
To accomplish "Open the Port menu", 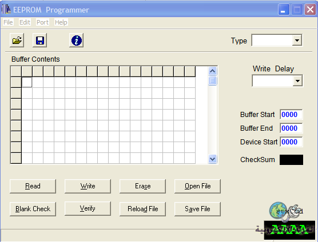I will (42, 22).
